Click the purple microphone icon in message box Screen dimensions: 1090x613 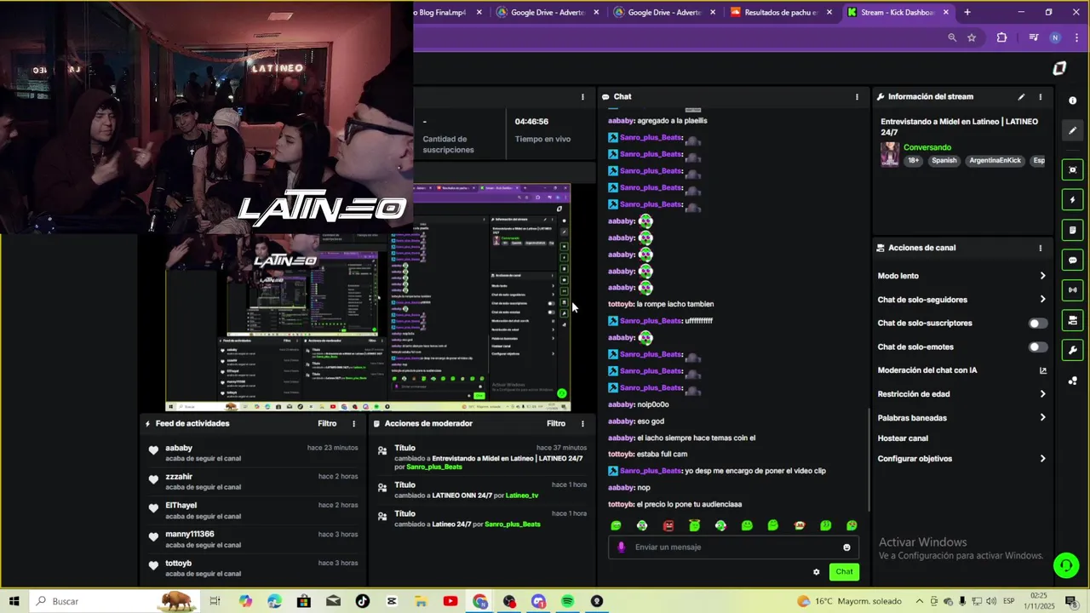[621, 547]
